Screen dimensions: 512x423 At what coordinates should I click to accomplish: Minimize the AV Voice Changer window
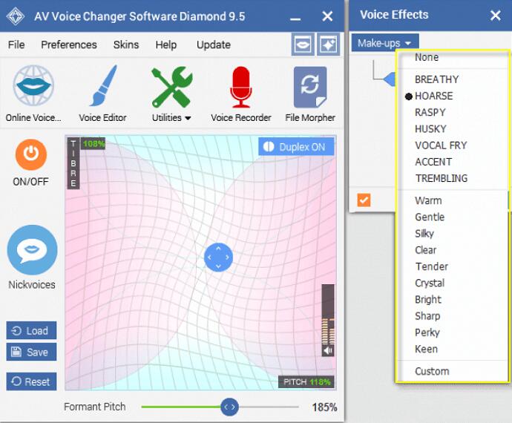(295, 19)
